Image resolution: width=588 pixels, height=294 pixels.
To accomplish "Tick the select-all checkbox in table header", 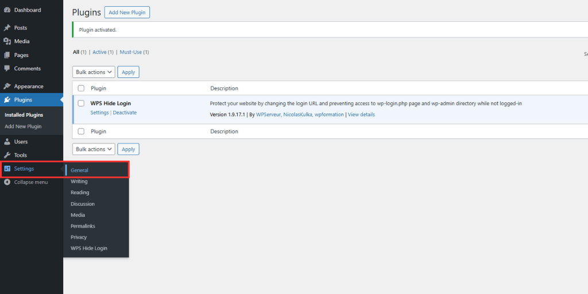I will click(x=81, y=88).
